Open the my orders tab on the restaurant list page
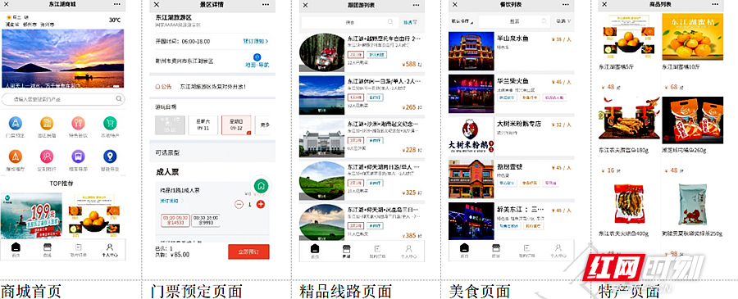This screenshot has height=299, width=738. pyautogui.click(x=526, y=251)
